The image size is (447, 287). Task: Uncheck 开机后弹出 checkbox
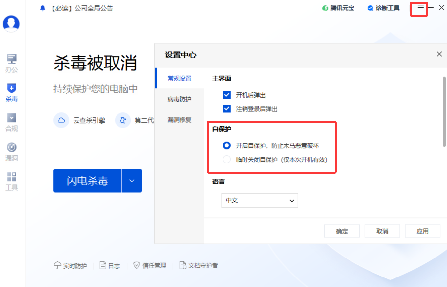pos(227,95)
